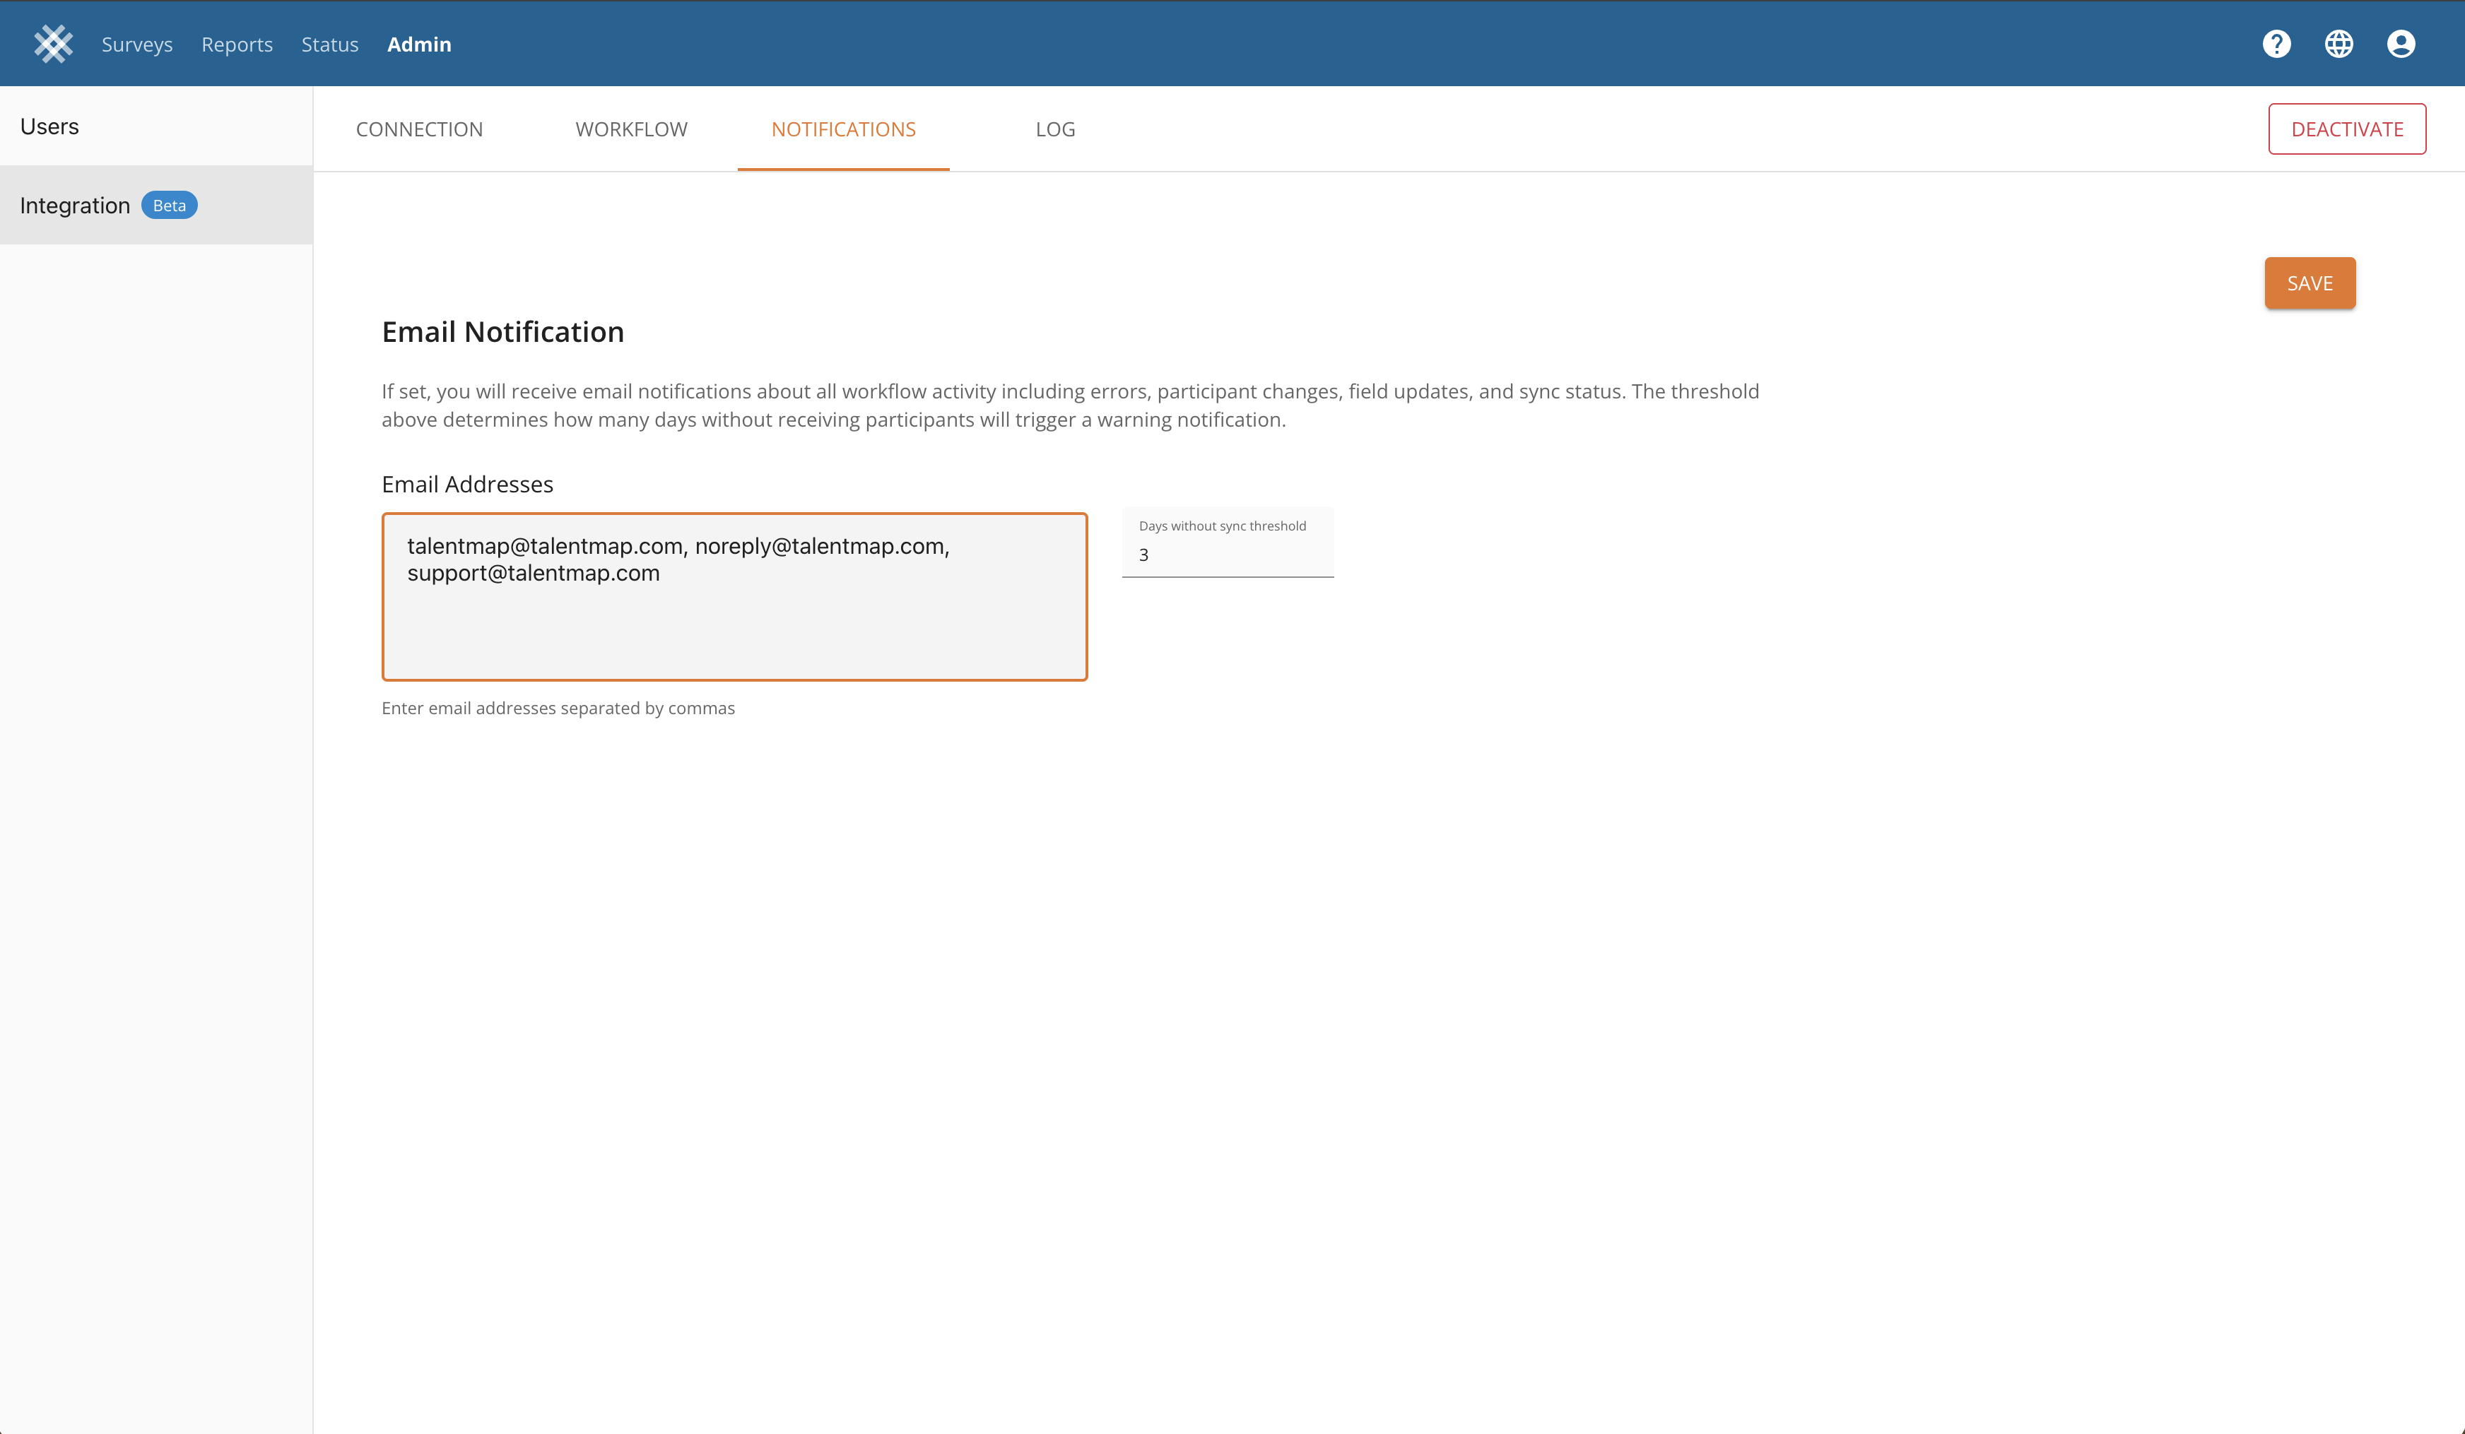This screenshot has height=1434, width=2465.
Task: Open the user account profile icon
Action: pos(2401,44)
